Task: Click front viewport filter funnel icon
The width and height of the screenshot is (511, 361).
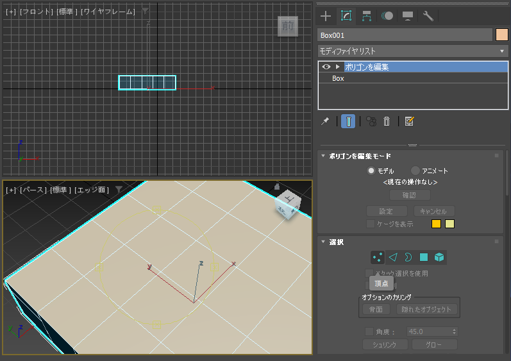Action: pos(145,12)
